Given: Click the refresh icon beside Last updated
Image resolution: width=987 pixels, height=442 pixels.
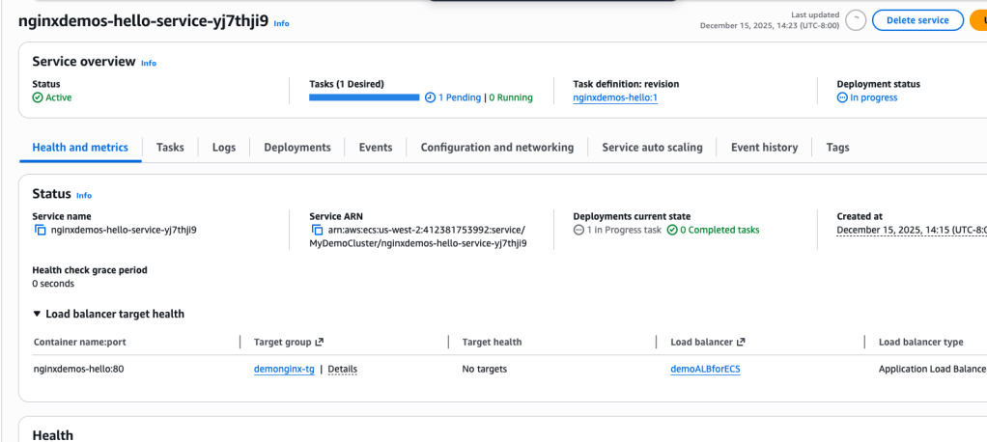Looking at the screenshot, I should click(856, 20).
